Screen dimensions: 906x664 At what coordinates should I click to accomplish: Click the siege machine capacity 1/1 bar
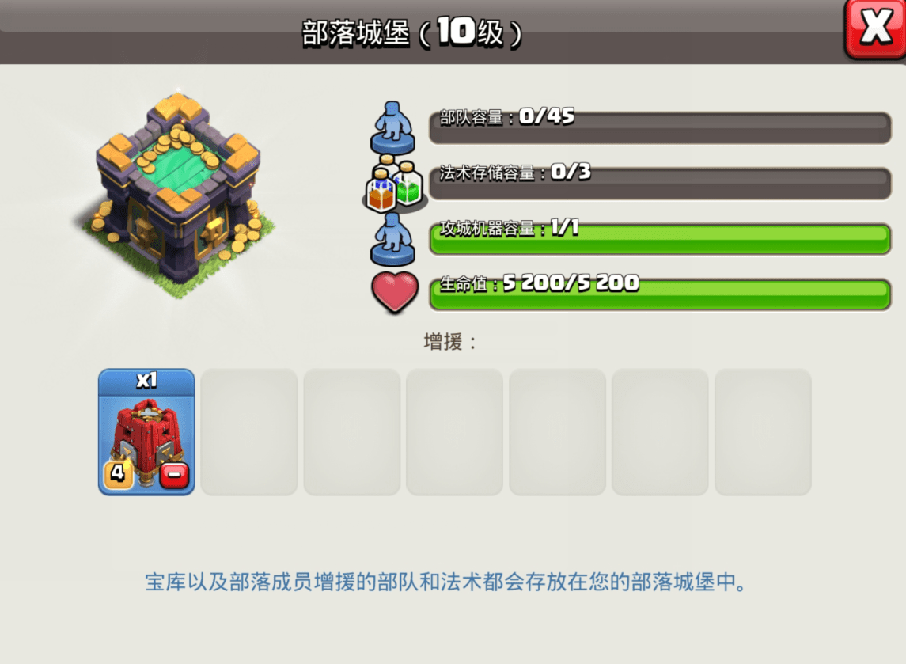[660, 239]
